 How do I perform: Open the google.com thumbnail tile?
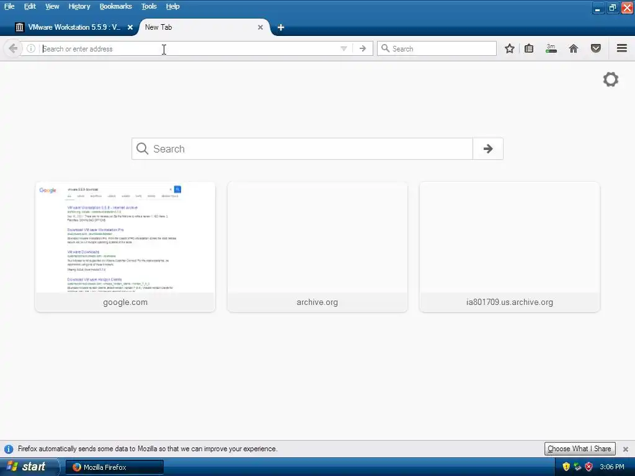click(x=125, y=247)
